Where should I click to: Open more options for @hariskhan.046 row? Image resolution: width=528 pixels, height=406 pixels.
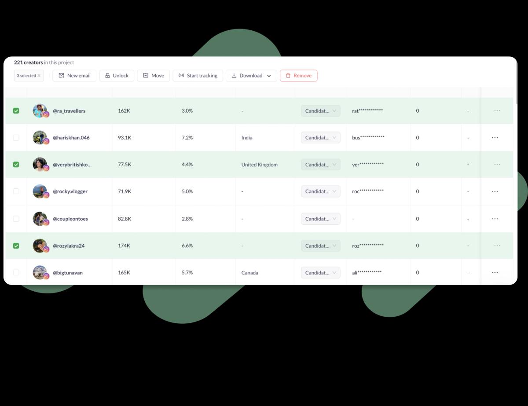[495, 138]
